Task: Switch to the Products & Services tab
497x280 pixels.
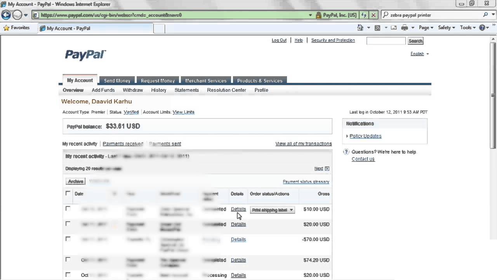Action: (260, 80)
